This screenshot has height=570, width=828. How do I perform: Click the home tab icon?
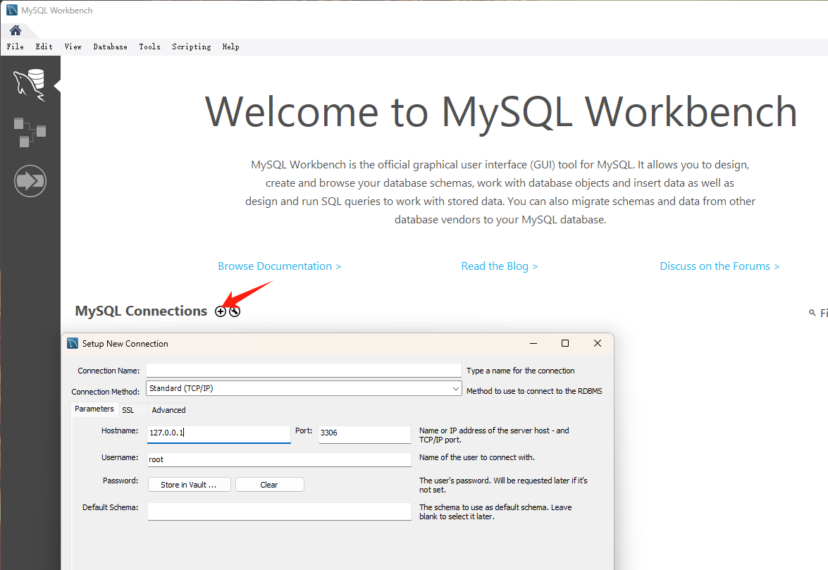[15, 30]
